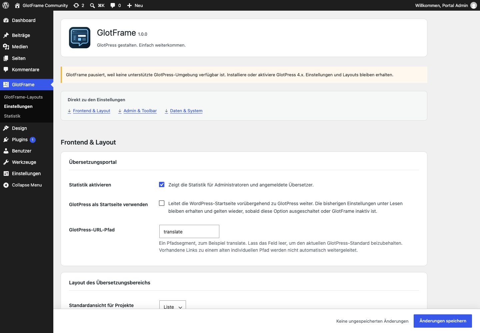The height and width of the screenshot is (333, 480).
Task: Click into the GlotPress-URL-Pfad text field
Action: click(189, 231)
